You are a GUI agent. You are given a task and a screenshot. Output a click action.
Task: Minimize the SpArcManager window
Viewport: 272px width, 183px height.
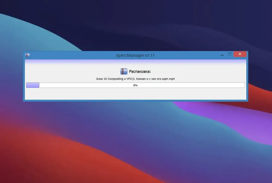[x=222, y=55]
